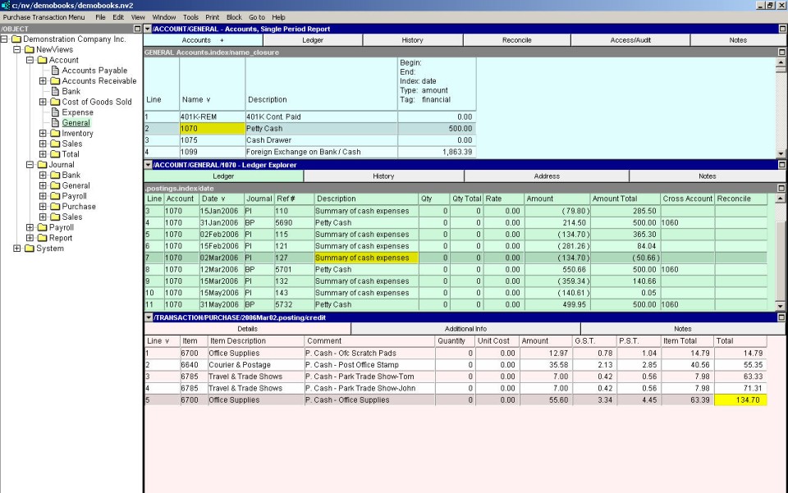Click the NewViews folder icon
This screenshot has width=788, height=493.
29,50
